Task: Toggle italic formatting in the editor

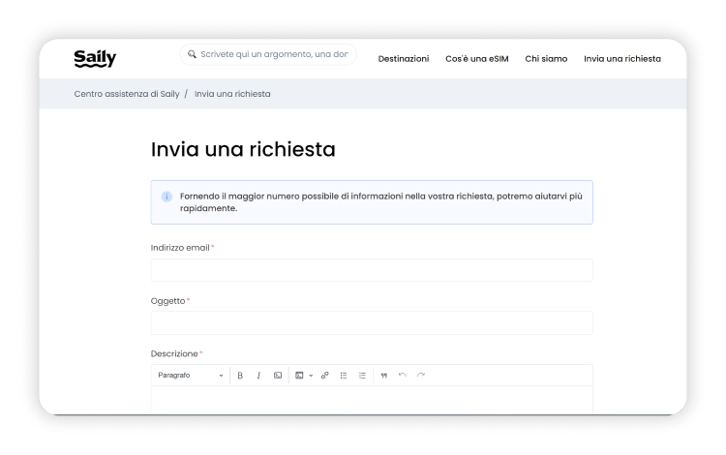Action: point(258,375)
